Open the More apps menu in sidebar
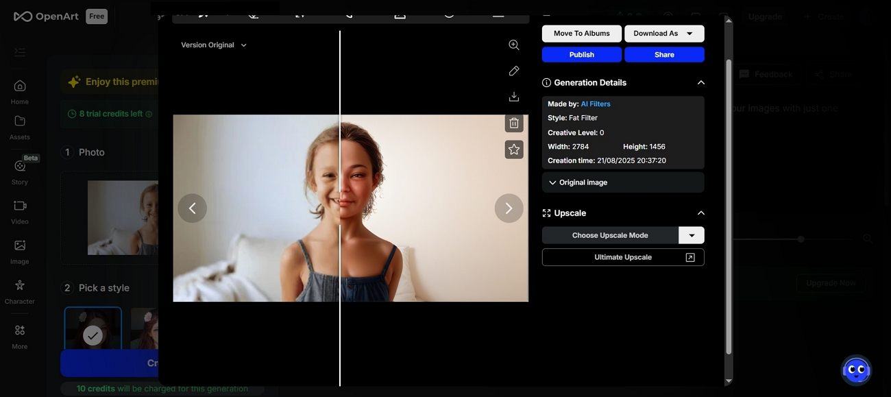Image resolution: width=891 pixels, height=397 pixels. pyautogui.click(x=20, y=337)
